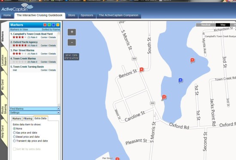236x160 pixels.
Task: Expand the Find Marina panel arrow
Action: [58, 109]
